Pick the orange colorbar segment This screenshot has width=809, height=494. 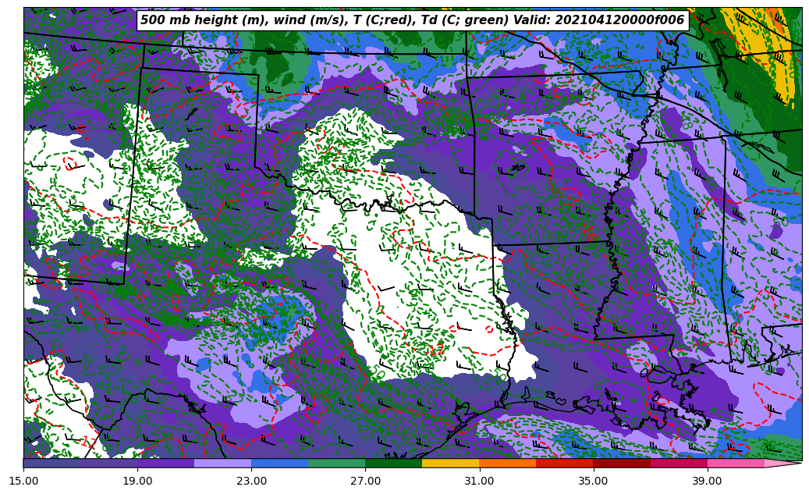507,463
